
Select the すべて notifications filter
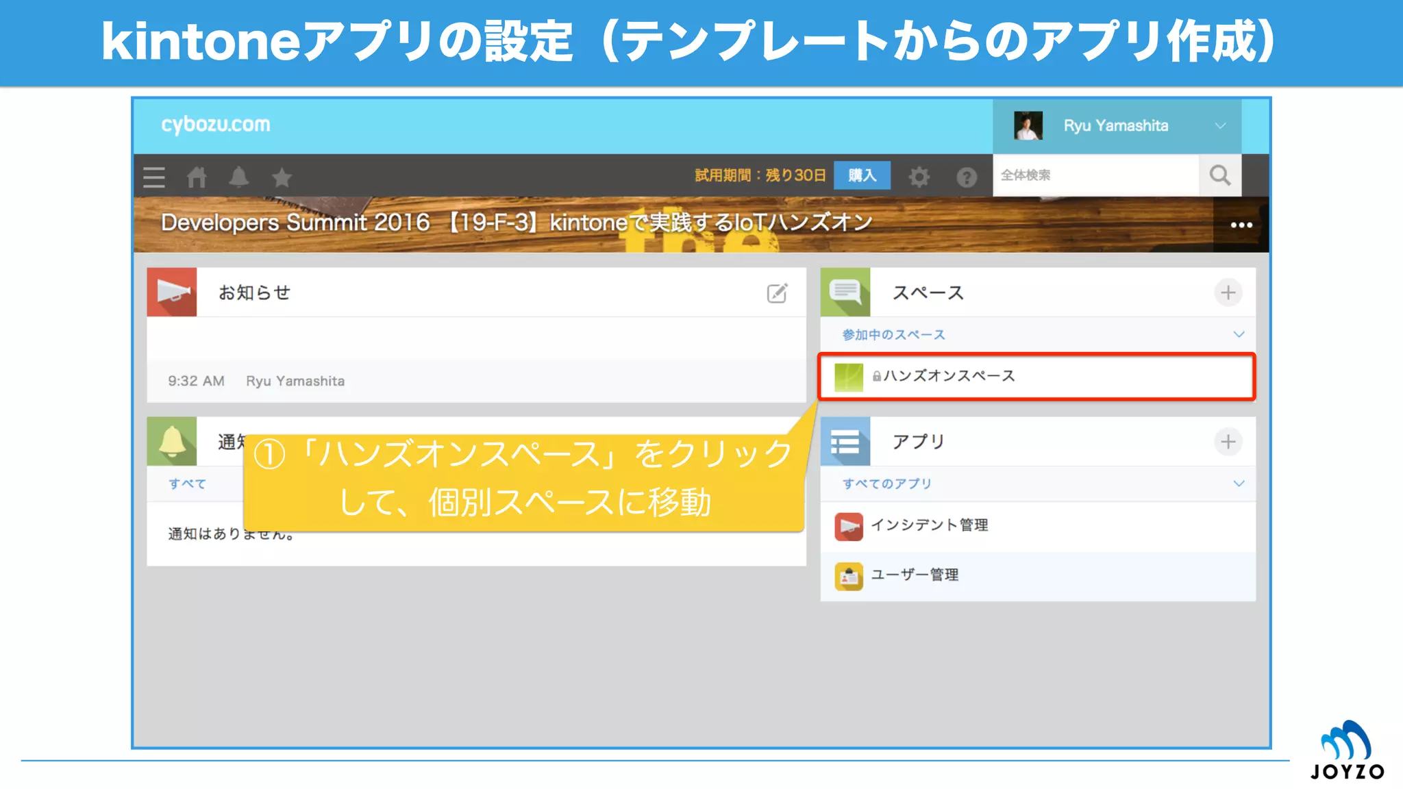187,484
